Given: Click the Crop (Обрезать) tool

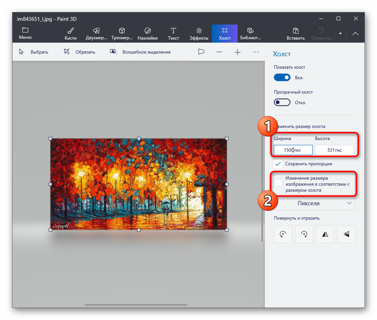Looking at the screenshot, I should pos(79,52).
